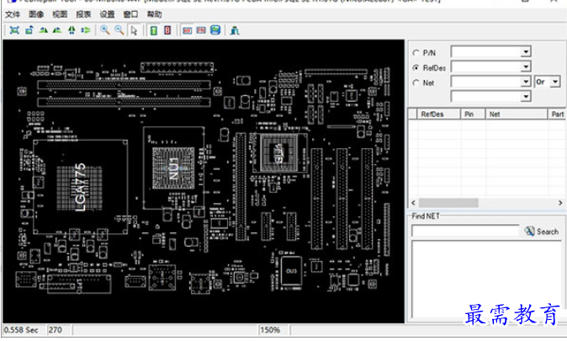
Task: Click the Search button
Action: pyautogui.click(x=542, y=231)
